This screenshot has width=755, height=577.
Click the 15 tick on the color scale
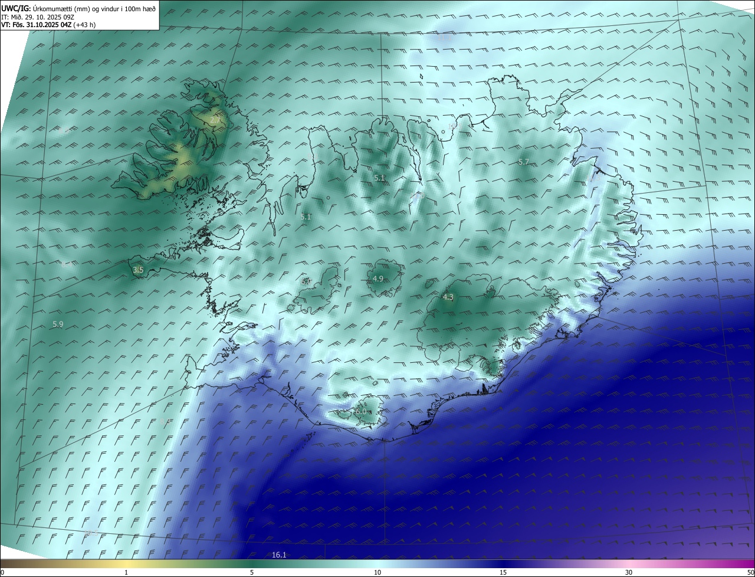click(503, 572)
